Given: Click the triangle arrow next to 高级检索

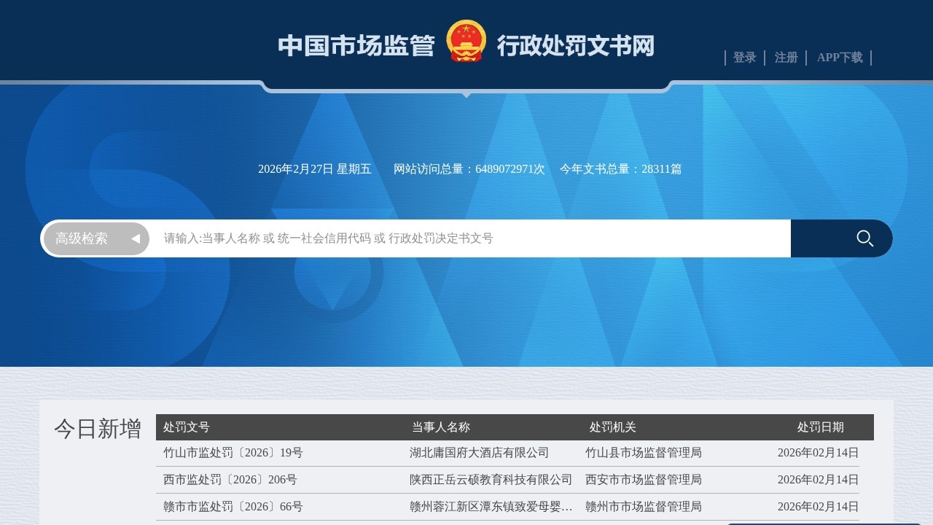Looking at the screenshot, I should coord(136,238).
